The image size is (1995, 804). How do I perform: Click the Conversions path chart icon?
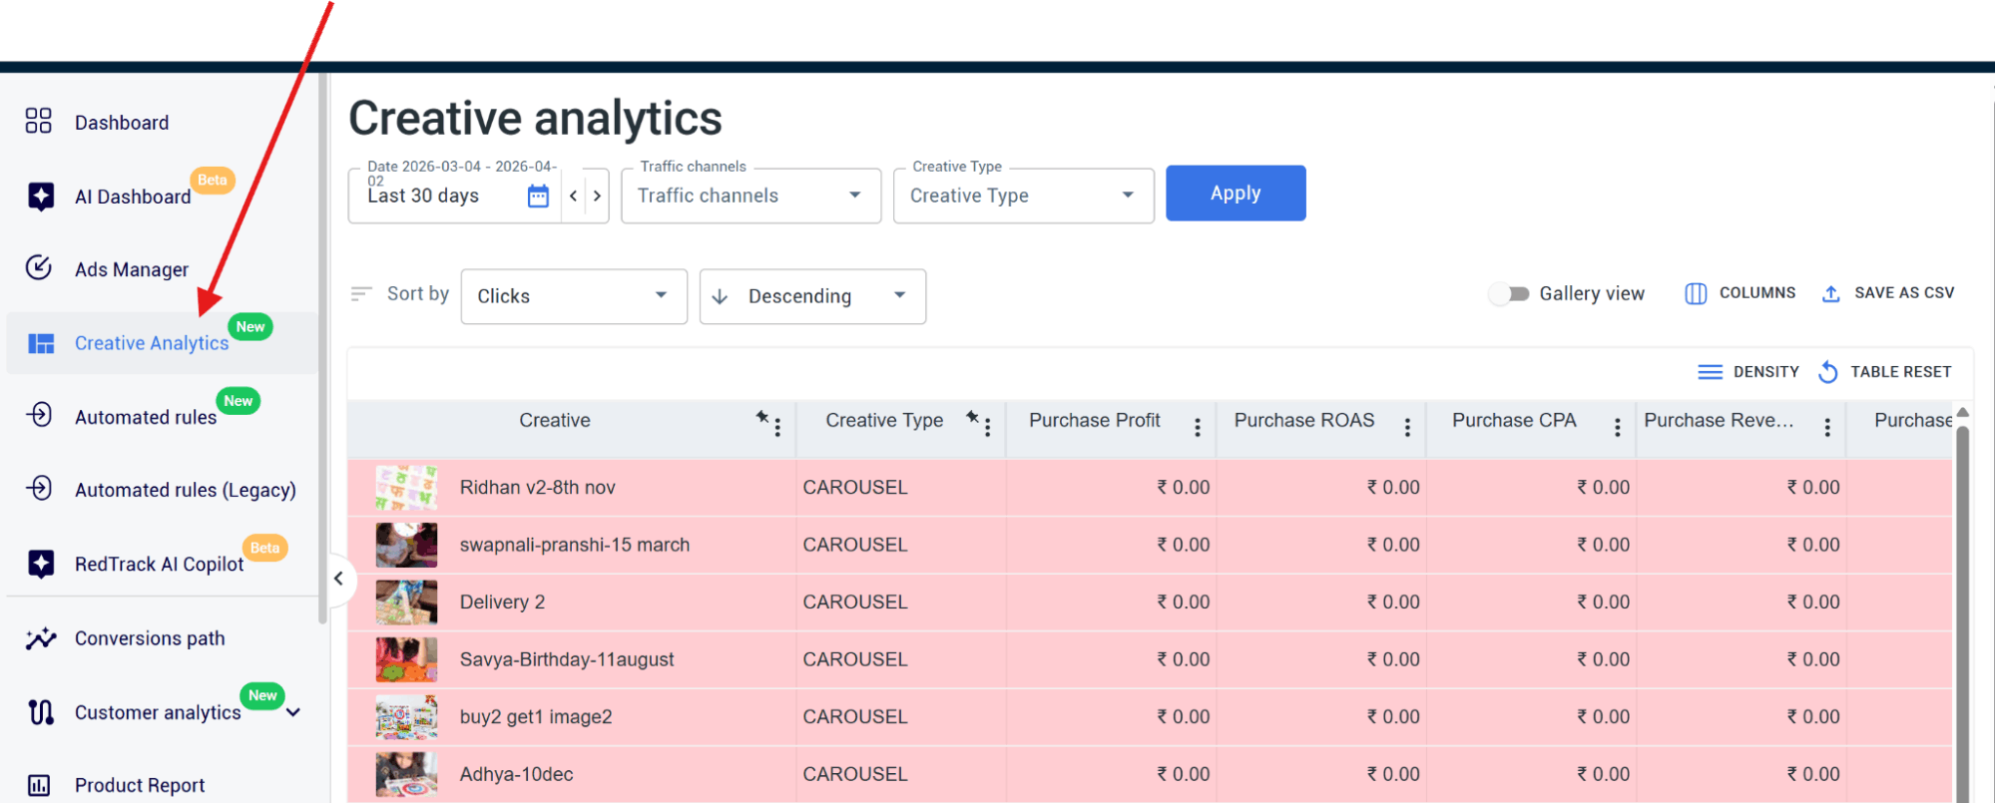pos(41,638)
